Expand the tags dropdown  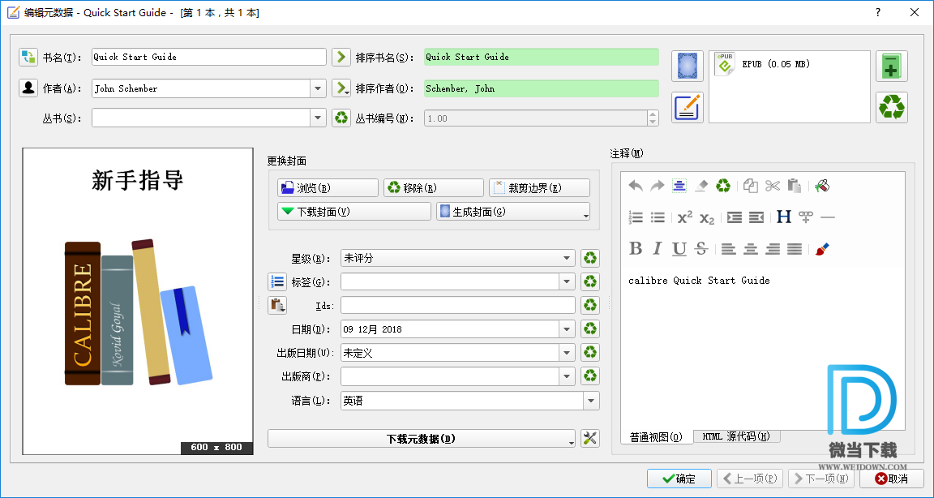tap(567, 281)
